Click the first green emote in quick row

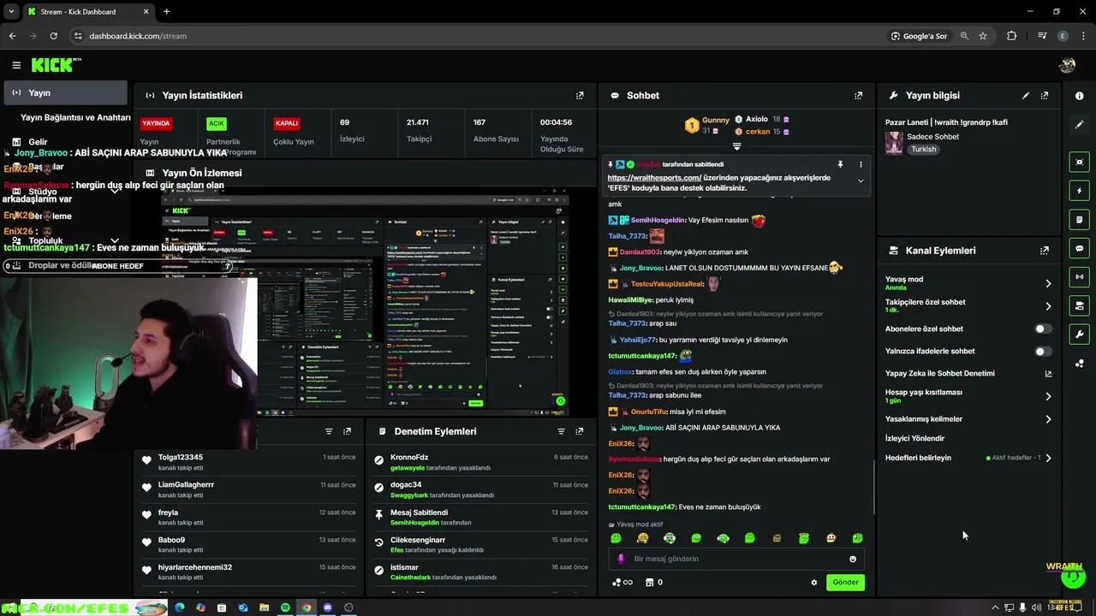point(616,538)
